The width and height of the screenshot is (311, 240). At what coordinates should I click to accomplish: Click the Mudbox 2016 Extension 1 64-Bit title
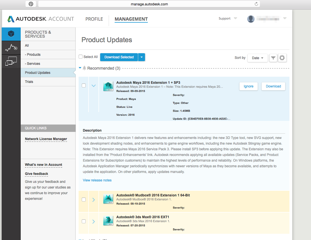153,195
